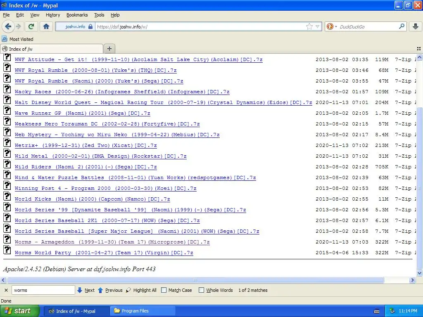The width and height of the screenshot is (423, 317).
Task: Click file icon beside World Series Baseball 2K1
Action: [7, 218]
